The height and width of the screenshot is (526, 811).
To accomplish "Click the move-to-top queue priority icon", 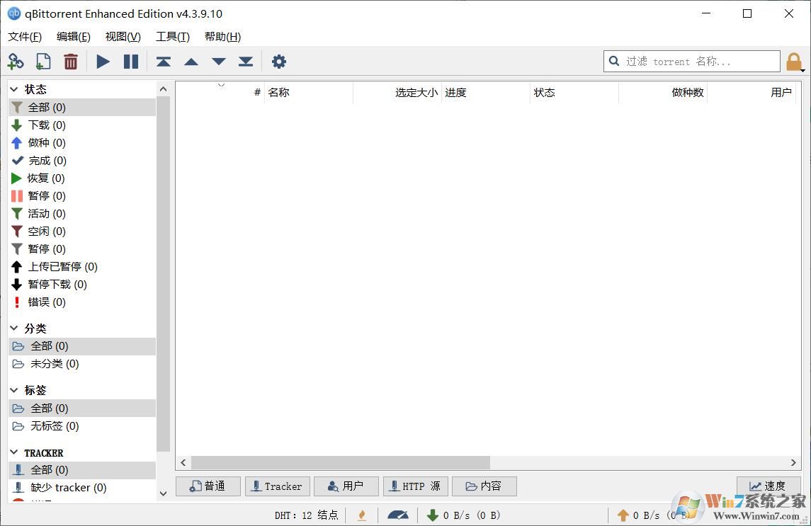I will click(163, 62).
